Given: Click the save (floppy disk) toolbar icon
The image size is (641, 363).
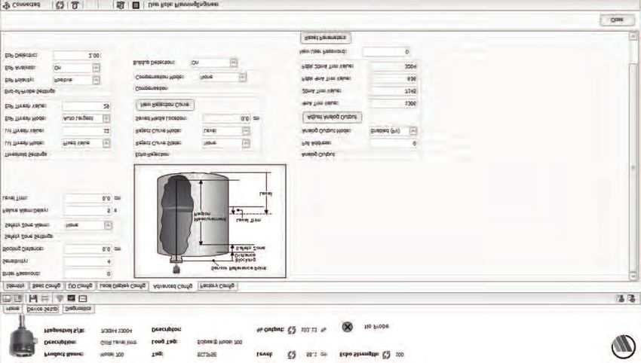Looking at the screenshot, I should coord(33,298).
